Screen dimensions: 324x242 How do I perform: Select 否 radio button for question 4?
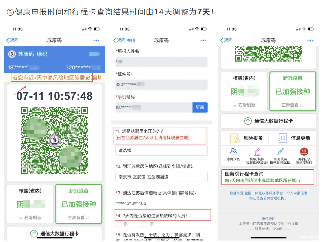pyautogui.click(x=145, y=224)
